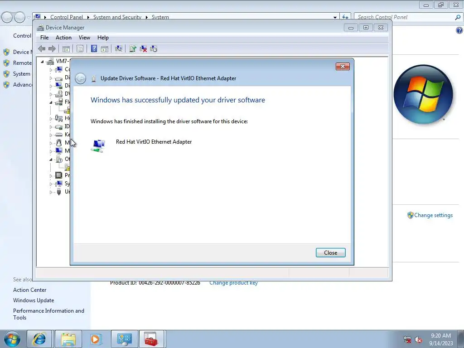Screen dimensions: 464x348
Task: Click the back arrow in Update Driver Software dialog
Action: (x=80, y=78)
